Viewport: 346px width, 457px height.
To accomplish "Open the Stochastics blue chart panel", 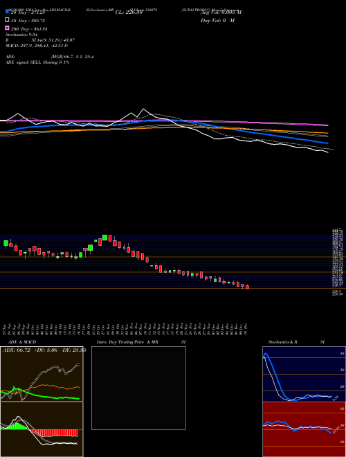I will click(304, 374).
